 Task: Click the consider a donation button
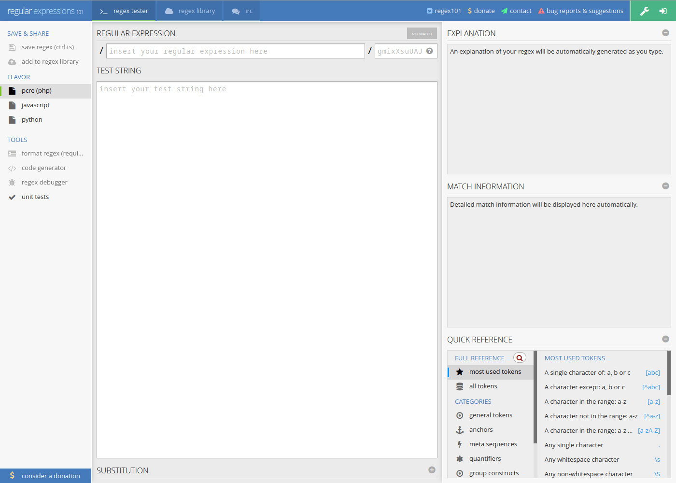point(45,476)
